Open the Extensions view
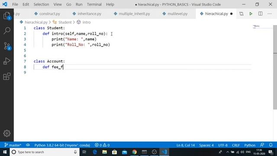This screenshot has height=156, width=277. click(7, 76)
